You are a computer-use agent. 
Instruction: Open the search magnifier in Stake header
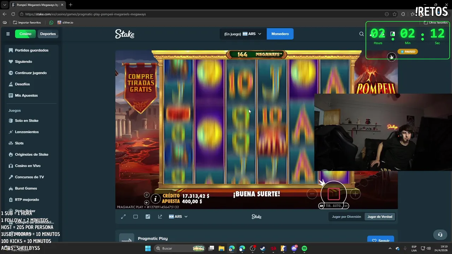[361, 34]
